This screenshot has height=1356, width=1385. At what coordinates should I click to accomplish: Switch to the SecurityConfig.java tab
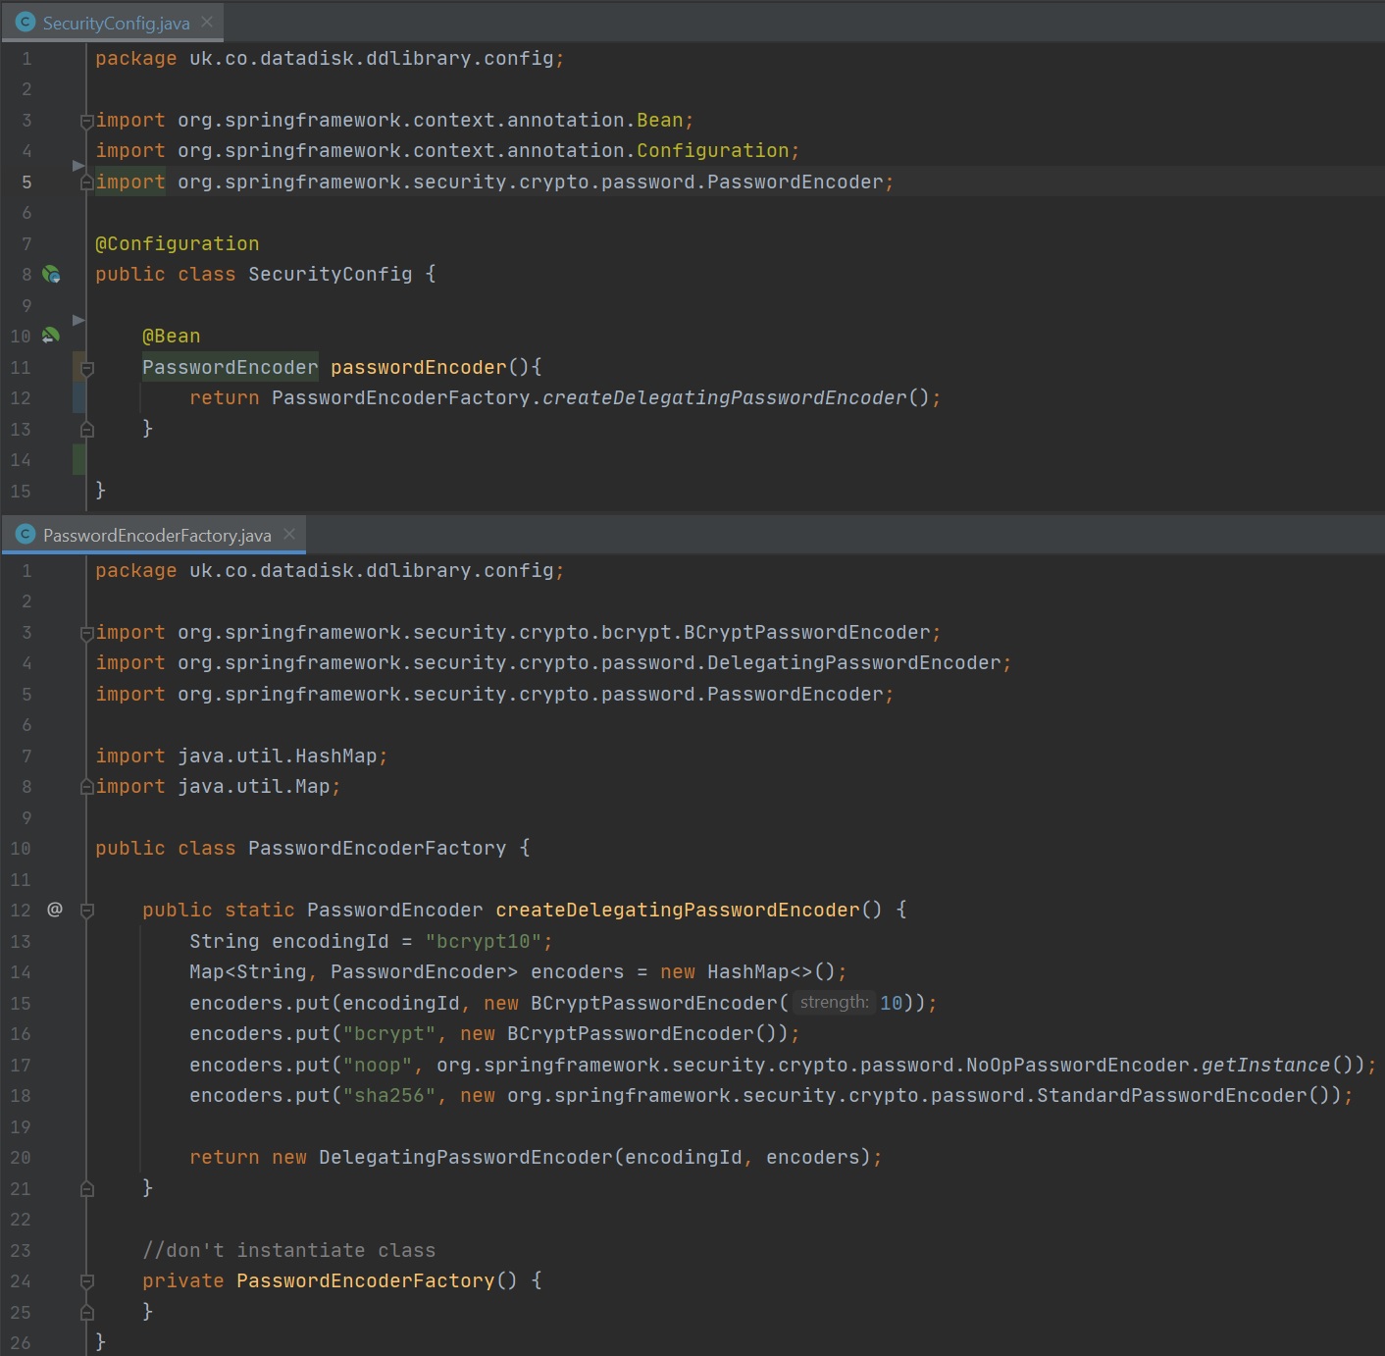(116, 24)
